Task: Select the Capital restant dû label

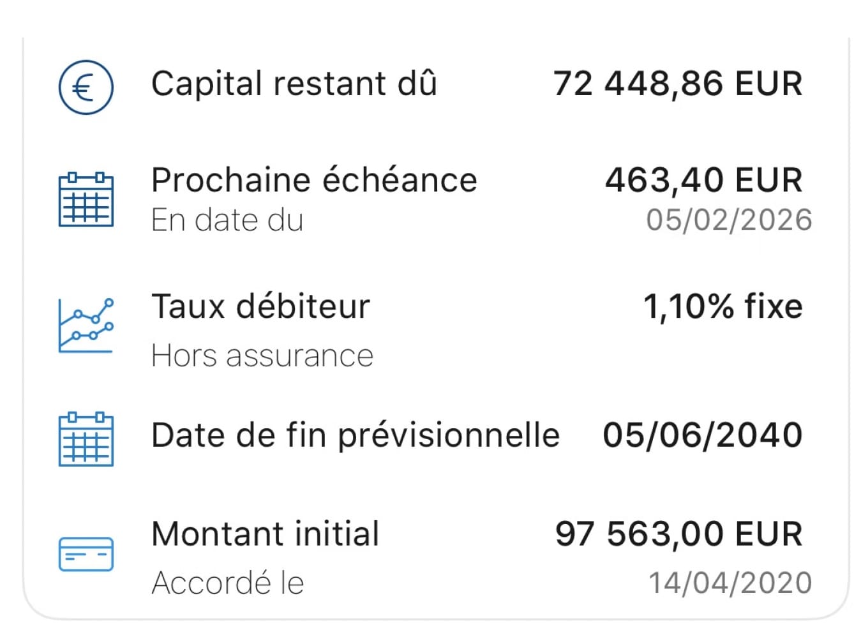Action: [x=294, y=84]
